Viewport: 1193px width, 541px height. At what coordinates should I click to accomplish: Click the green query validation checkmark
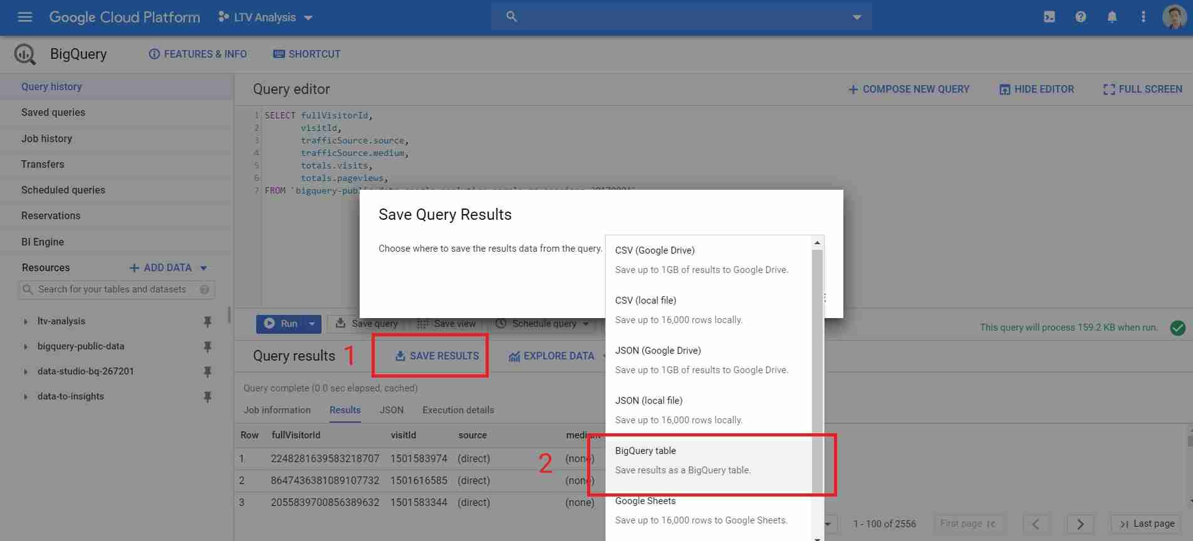[x=1177, y=327]
